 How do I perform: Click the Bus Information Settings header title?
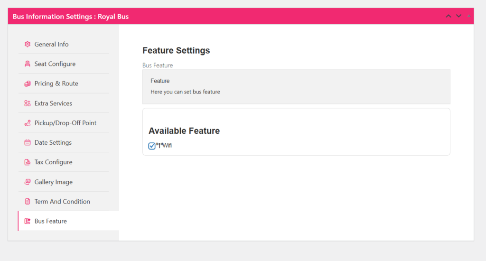click(71, 17)
